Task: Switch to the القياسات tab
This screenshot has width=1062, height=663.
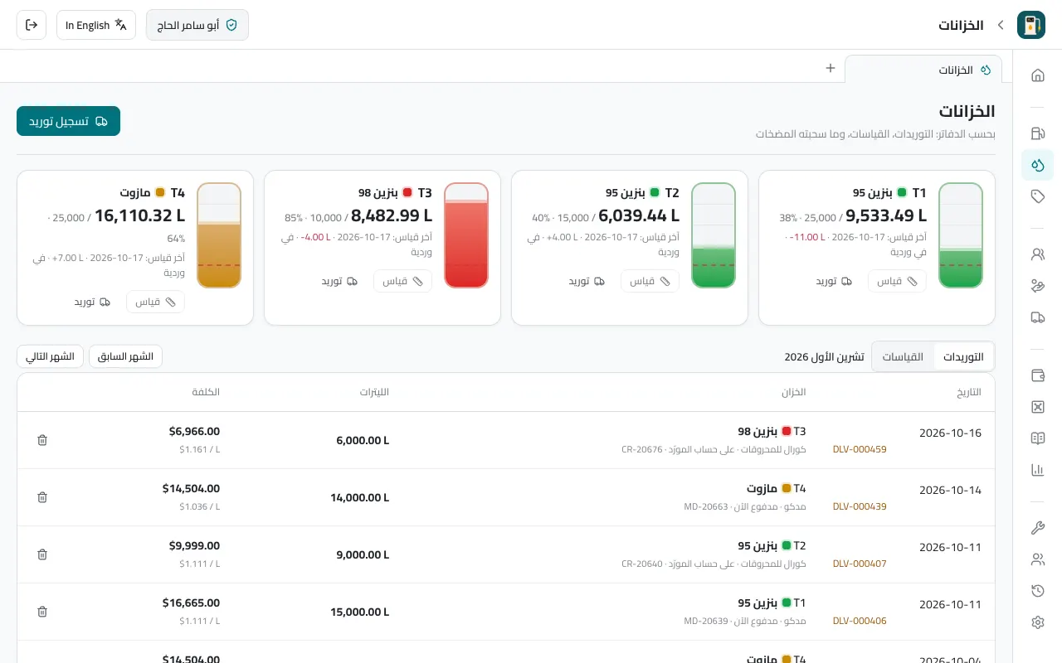Action: [x=903, y=357]
